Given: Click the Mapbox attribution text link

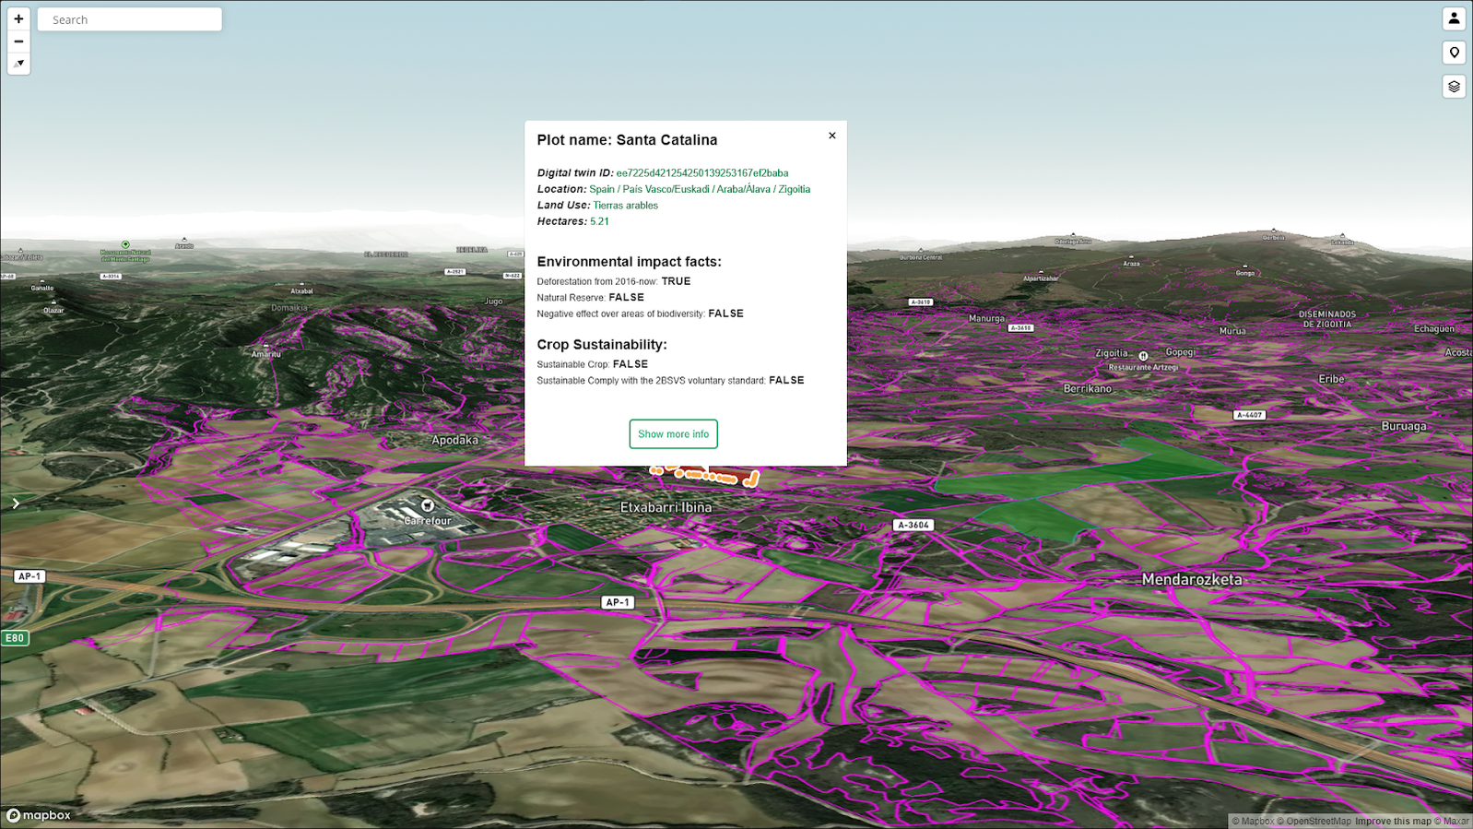Looking at the screenshot, I should point(1254,822).
